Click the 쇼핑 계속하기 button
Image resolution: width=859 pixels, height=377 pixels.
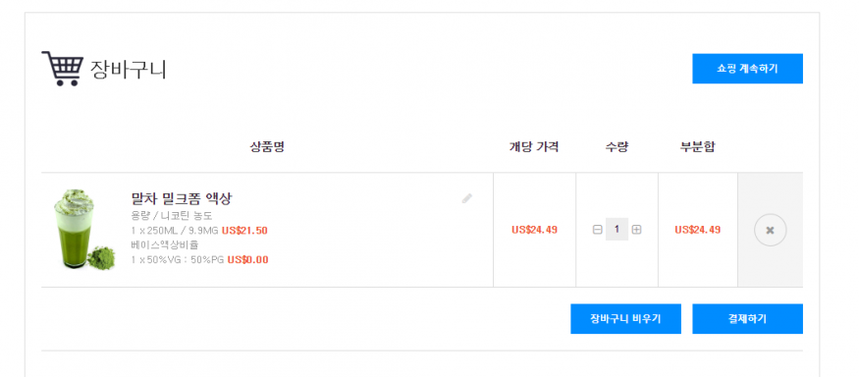tap(747, 69)
